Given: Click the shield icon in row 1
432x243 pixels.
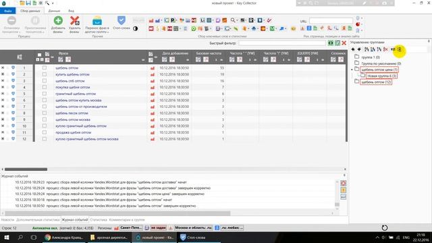Looking at the screenshot, I should click(13, 67).
